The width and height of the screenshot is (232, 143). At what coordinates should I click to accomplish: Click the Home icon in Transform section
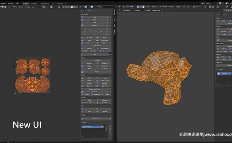pos(82,43)
